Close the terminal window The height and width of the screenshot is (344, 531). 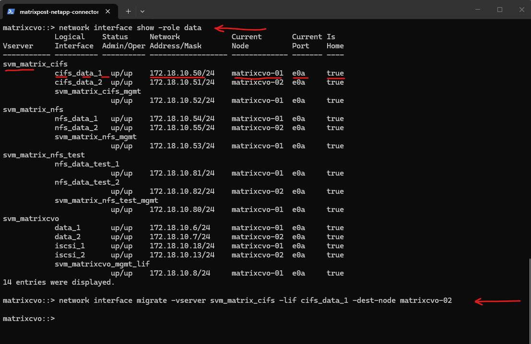click(x=521, y=10)
